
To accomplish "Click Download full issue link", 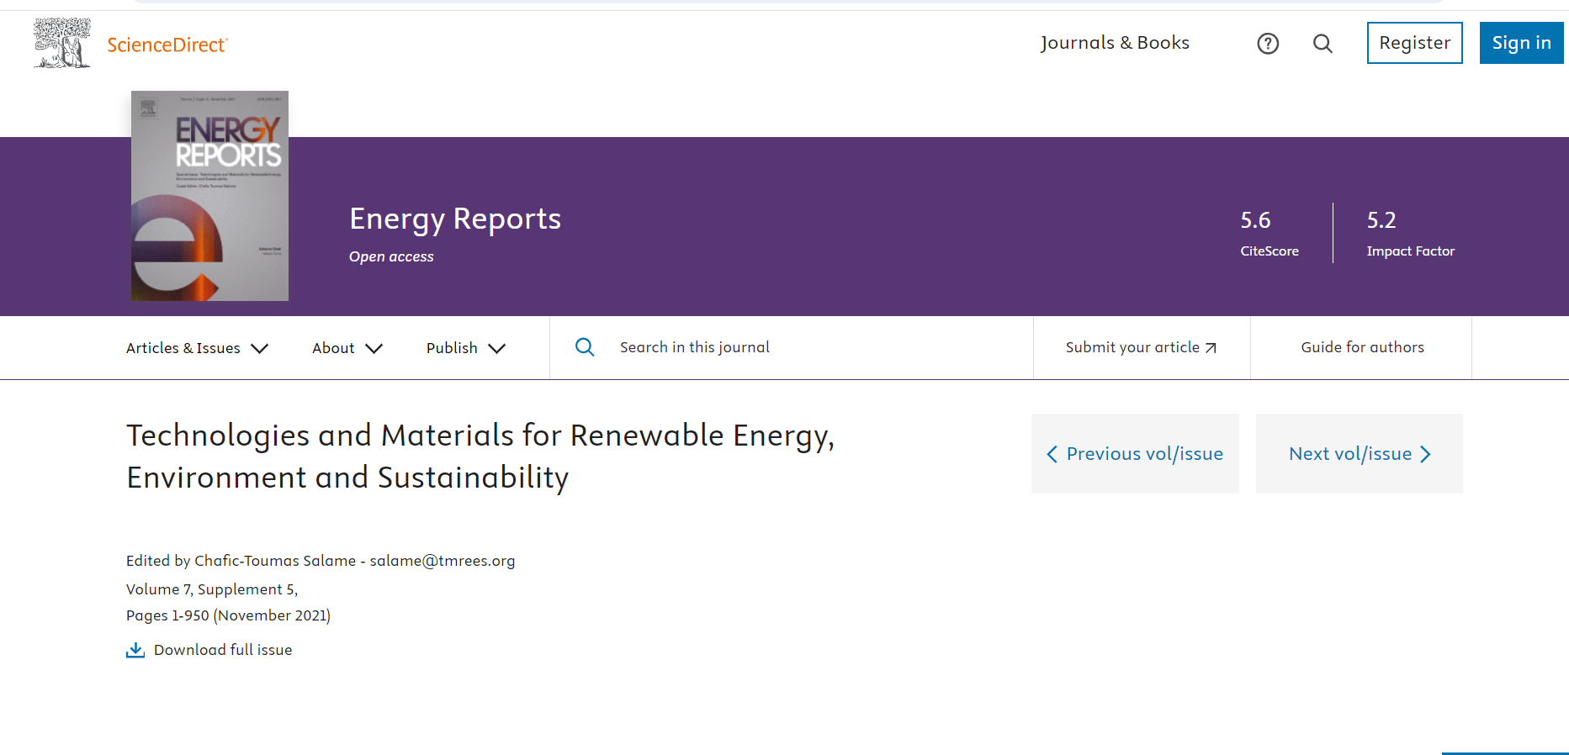I will click(209, 650).
